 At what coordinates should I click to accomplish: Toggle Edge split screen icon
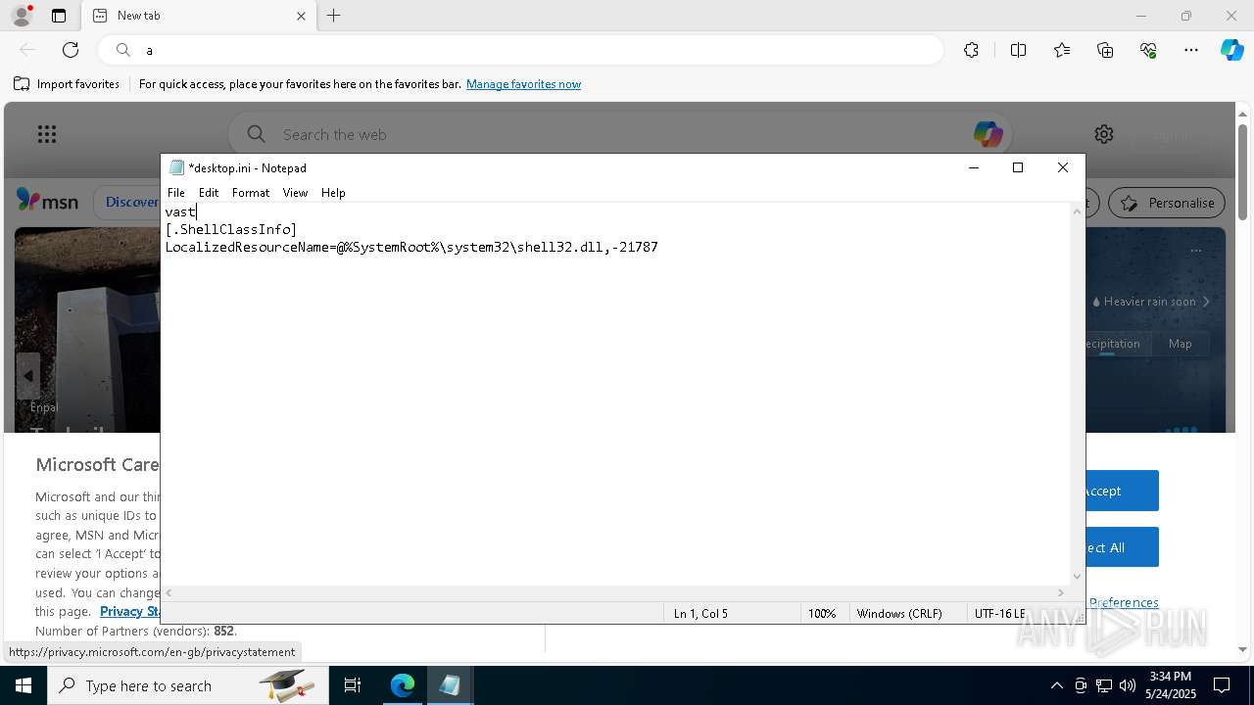click(1018, 50)
